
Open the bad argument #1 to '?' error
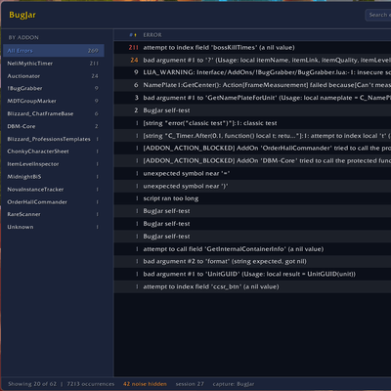[x=252, y=60]
